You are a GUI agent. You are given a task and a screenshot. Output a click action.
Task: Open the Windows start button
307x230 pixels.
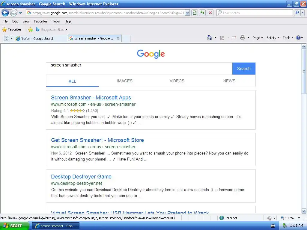[x=14, y=226]
